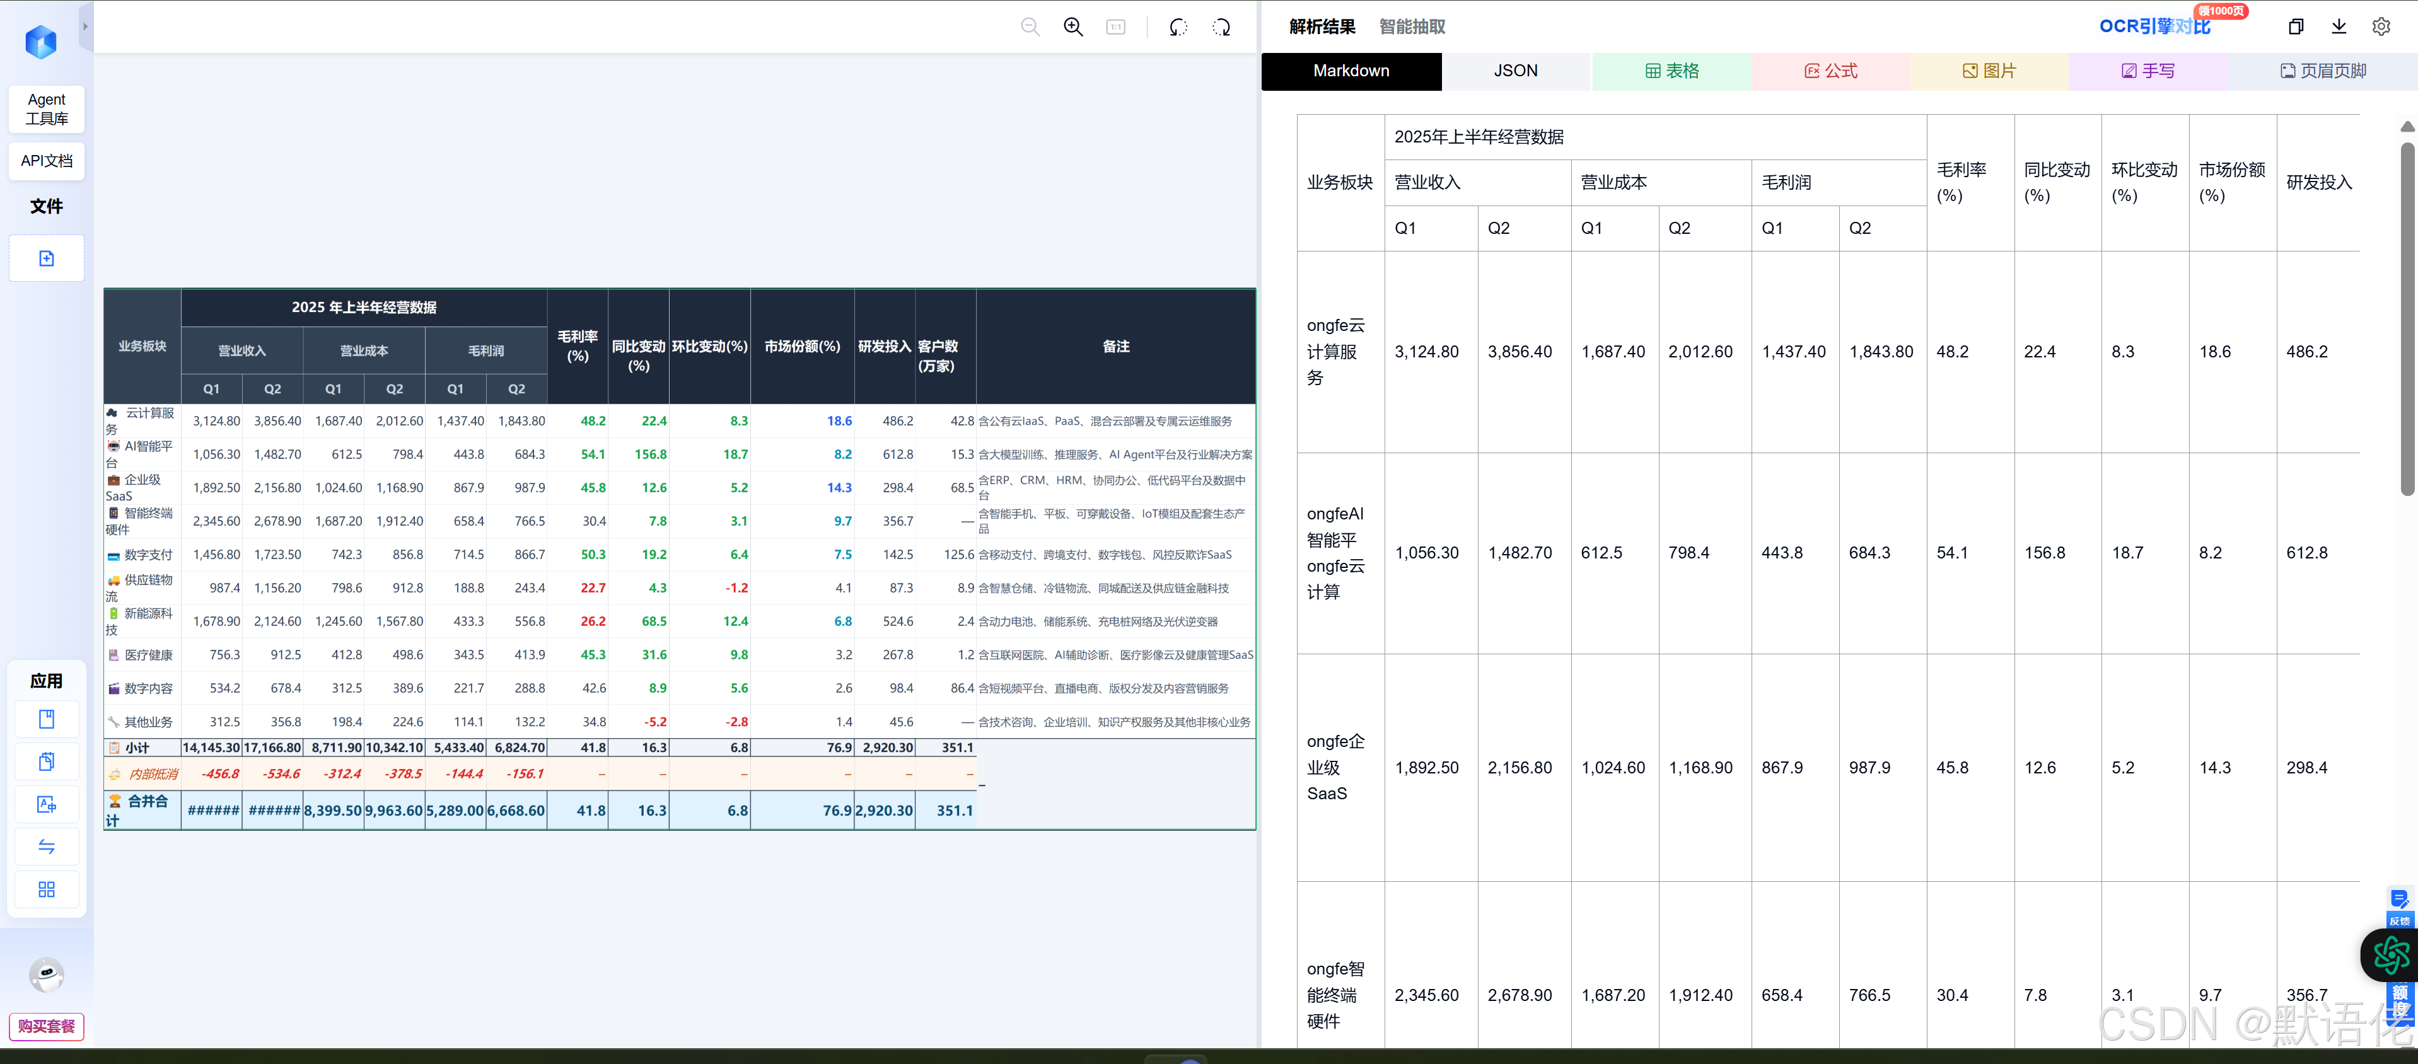Click the ongfe企业级SaaS row label
Image resolution: width=2418 pixels, height=1064 pixels.
point(1340,768)
